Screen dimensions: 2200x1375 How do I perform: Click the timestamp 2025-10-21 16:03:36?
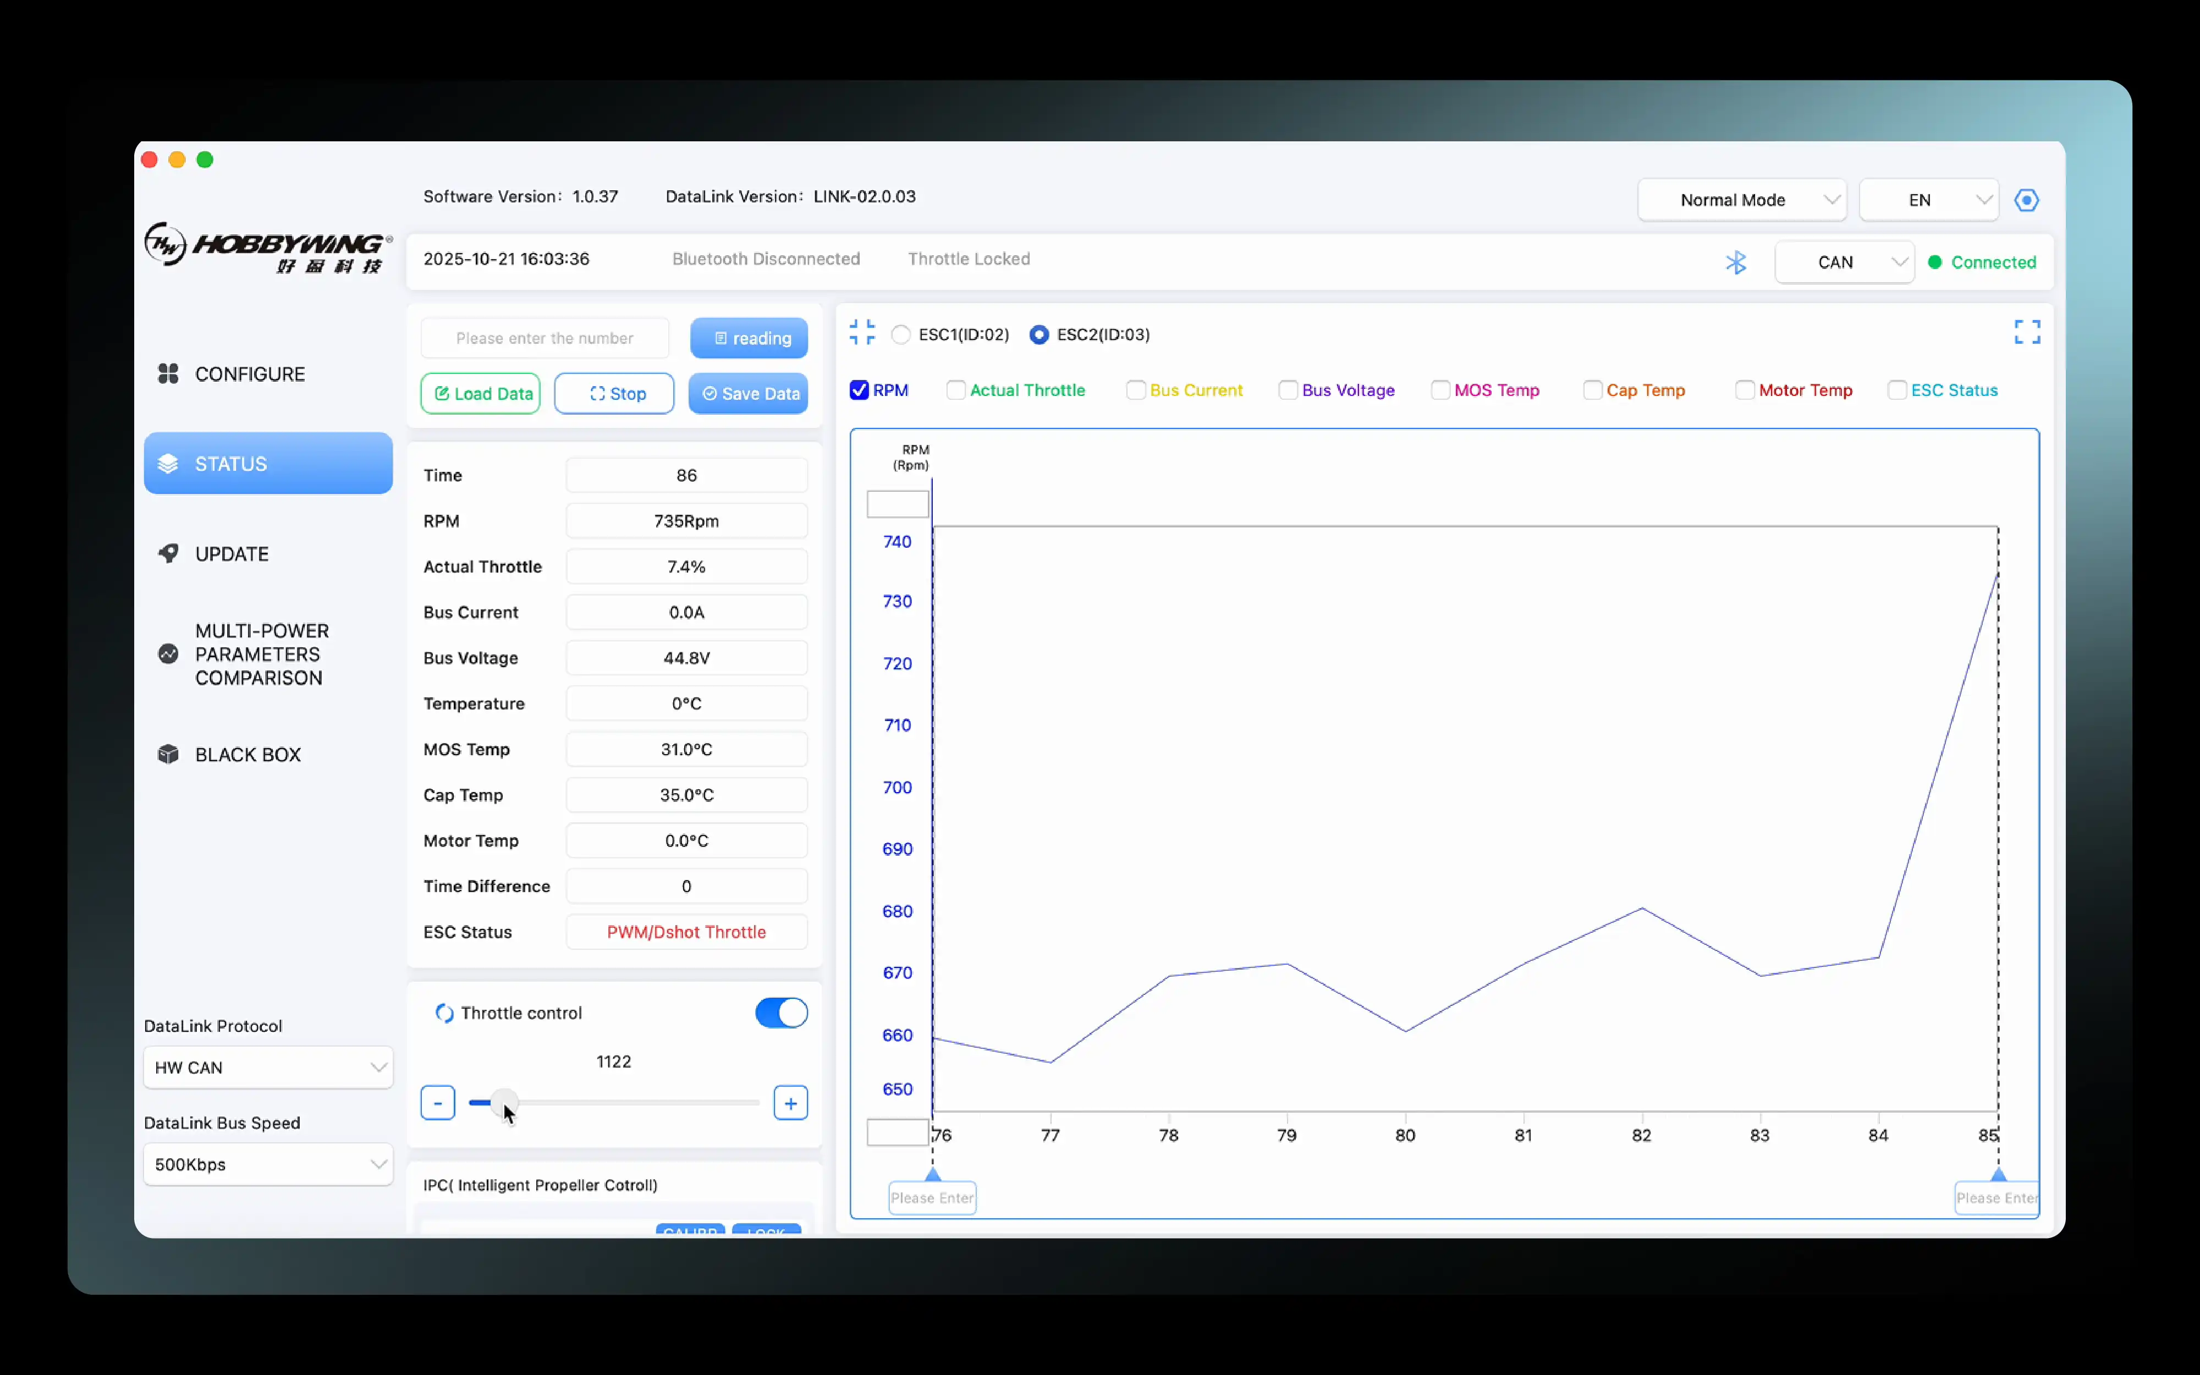[x=507, y=259]
